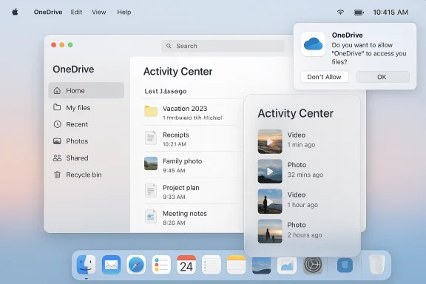Select the Project plan entry
The image size is (426, 284).
192,192
